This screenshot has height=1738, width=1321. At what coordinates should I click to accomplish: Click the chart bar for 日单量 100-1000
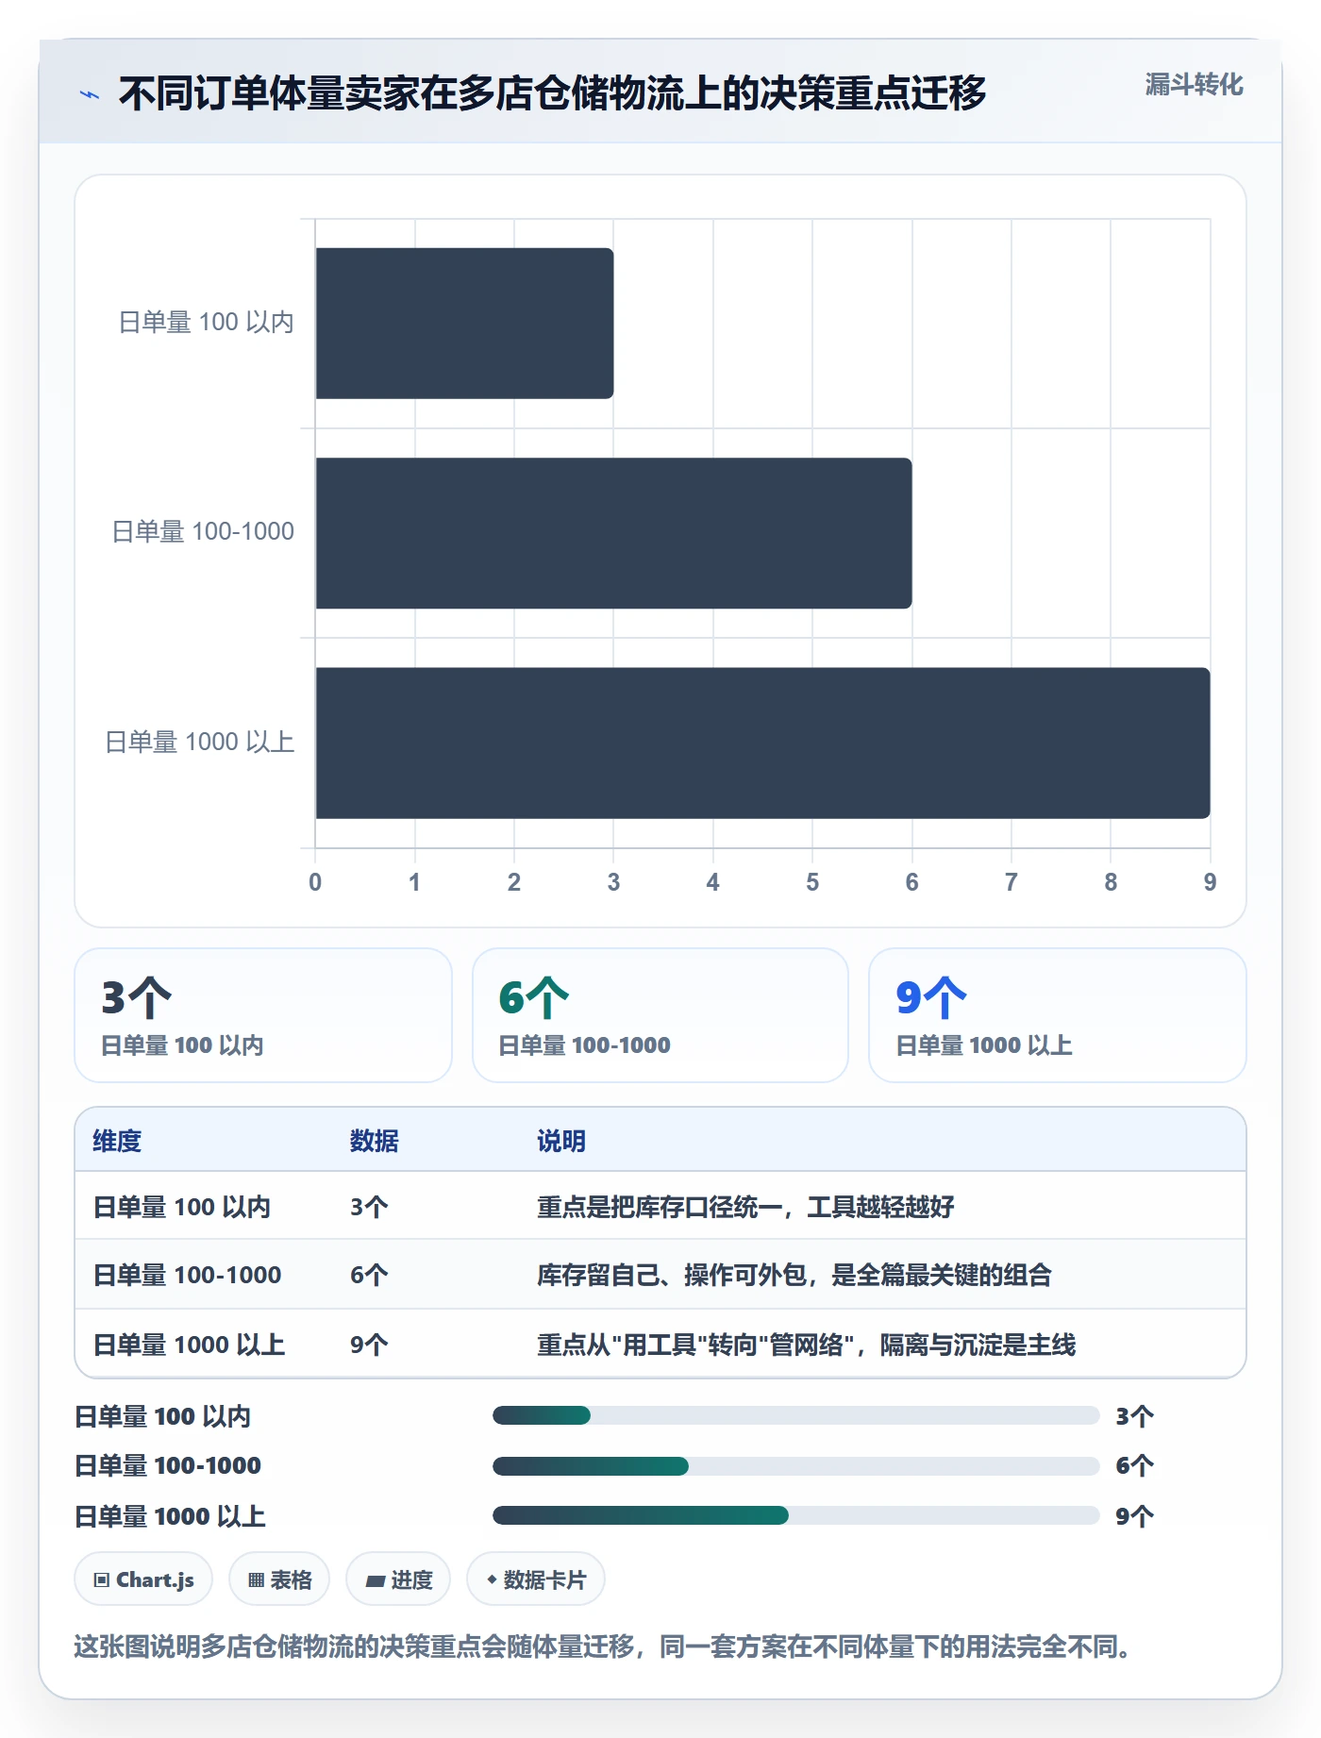coord(613,533)
